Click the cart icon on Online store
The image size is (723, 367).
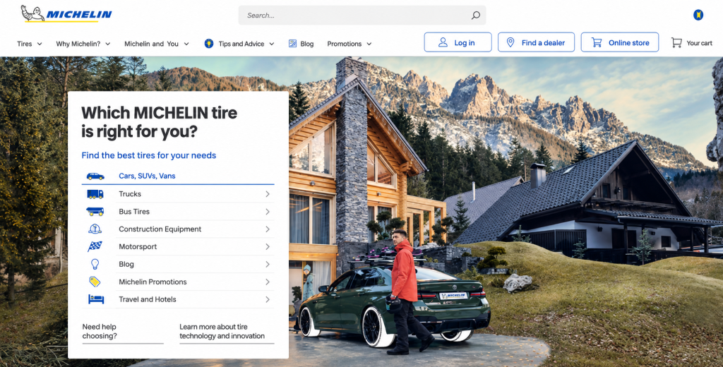(597, 42)
